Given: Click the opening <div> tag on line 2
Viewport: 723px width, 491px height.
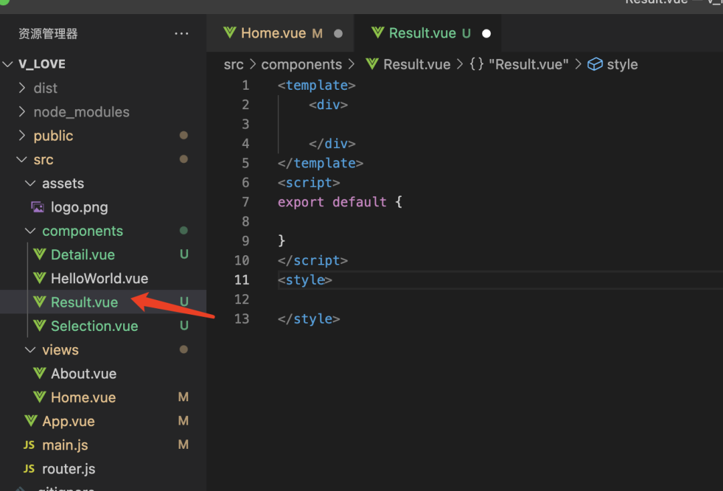Looking at the screenshot, I should click(328, 104).
